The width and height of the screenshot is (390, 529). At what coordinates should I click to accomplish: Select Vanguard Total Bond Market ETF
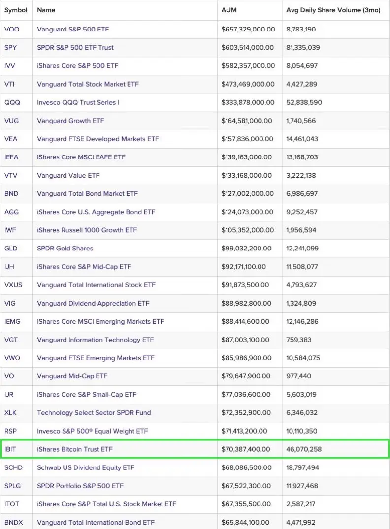[88, 193]
